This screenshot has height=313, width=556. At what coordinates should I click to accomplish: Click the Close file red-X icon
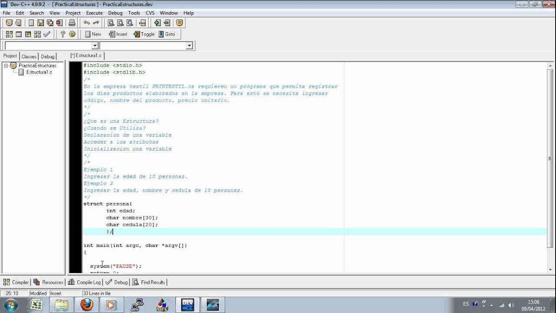tap(60, 23)
